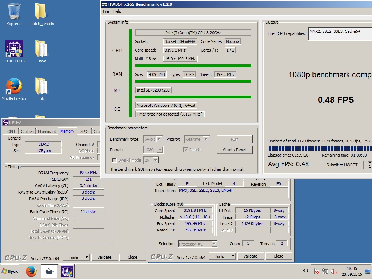Expand Tools arrow in Memory CPU-Z window

point(87,258)
